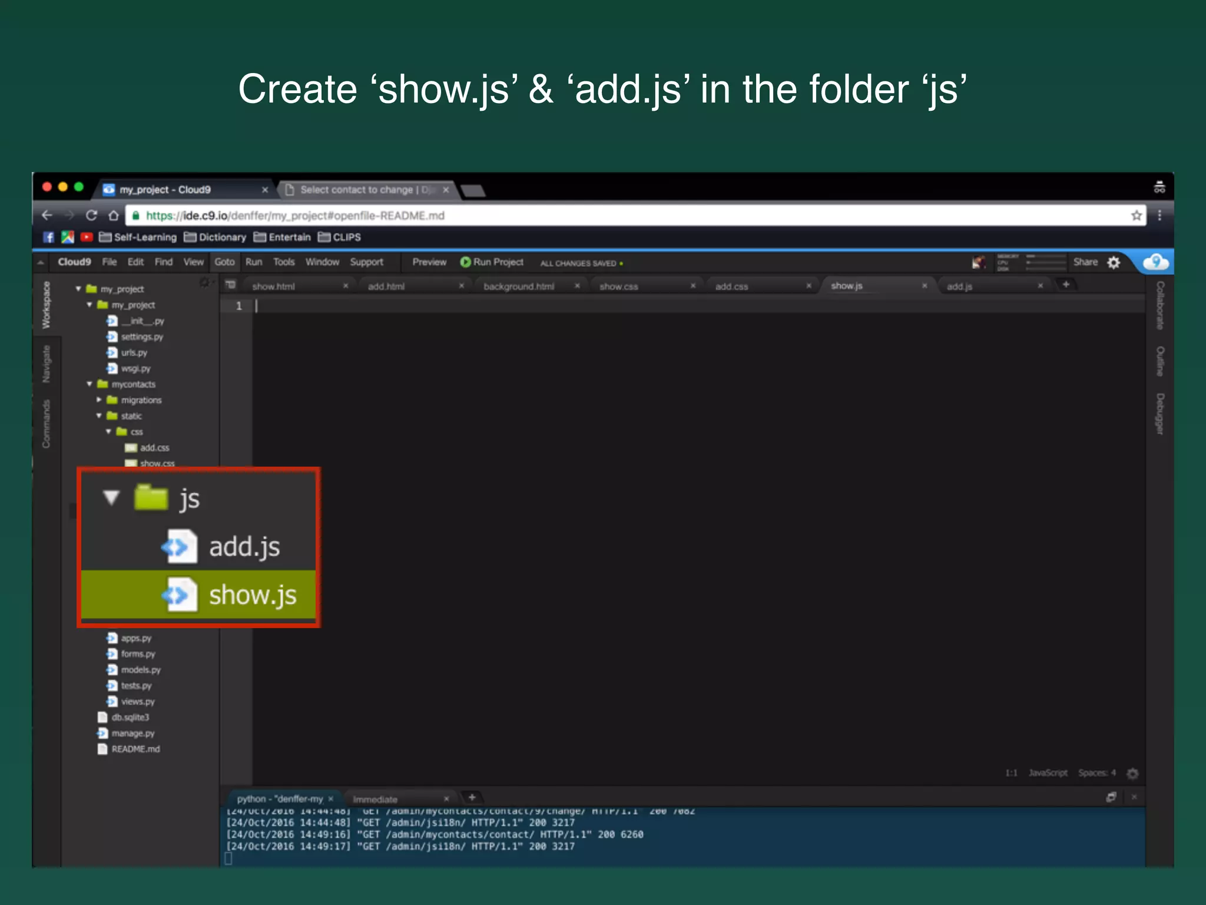Open the Goto menu
1206x905 pixels.
click(224, 262)
